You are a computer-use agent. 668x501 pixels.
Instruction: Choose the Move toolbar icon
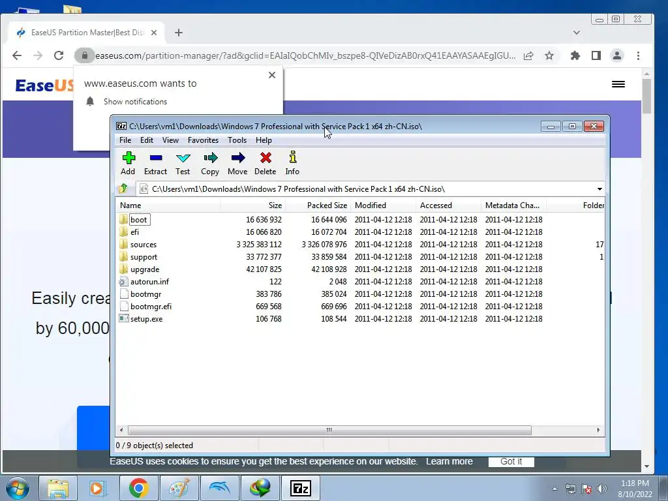click(237, 163)
